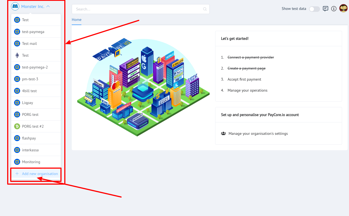Select the 4bill test organisation label

click(29, 91)
